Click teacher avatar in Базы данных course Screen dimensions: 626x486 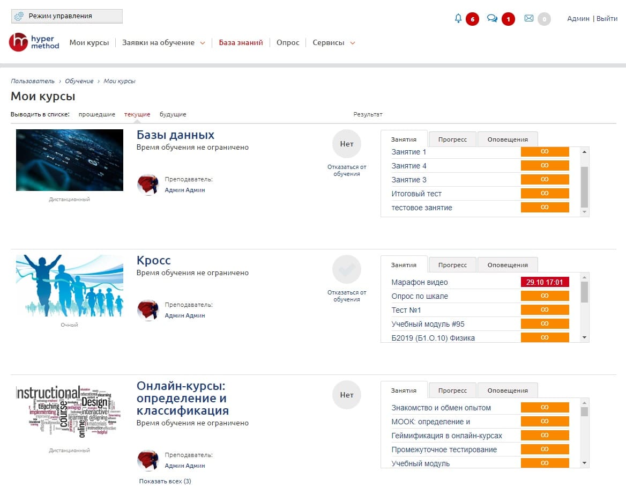pyautogui.click(x=148, y=184)
